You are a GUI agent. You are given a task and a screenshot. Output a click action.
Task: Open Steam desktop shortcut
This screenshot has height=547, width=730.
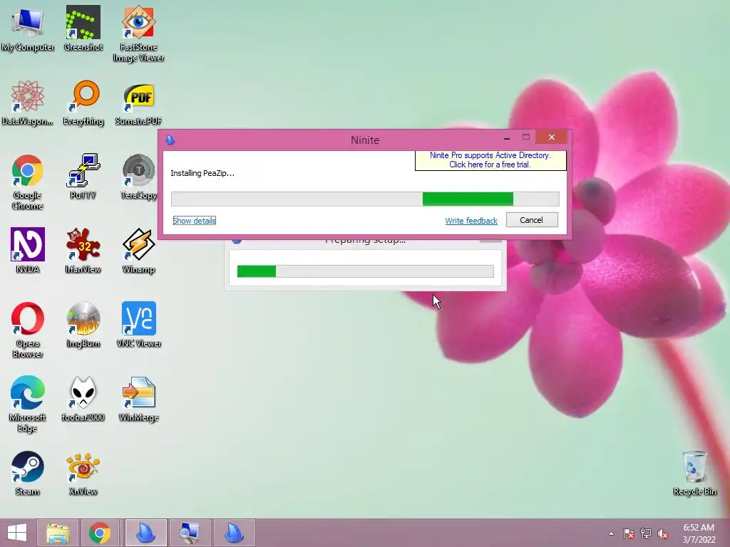click(28, 473)
